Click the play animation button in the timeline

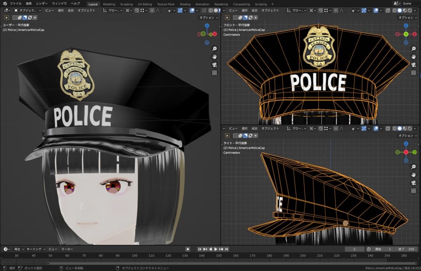pos(216,249)
